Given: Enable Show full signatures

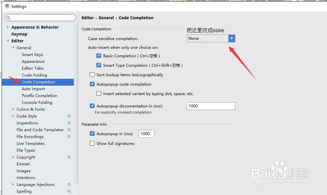Looking at the screenshot, I should [x=92, y=143].
